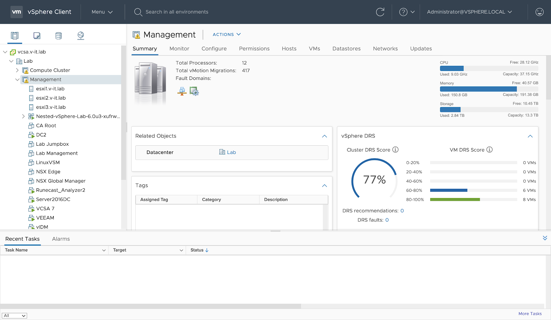
Task: Click the More Tasks link
Action: point(530,313)
